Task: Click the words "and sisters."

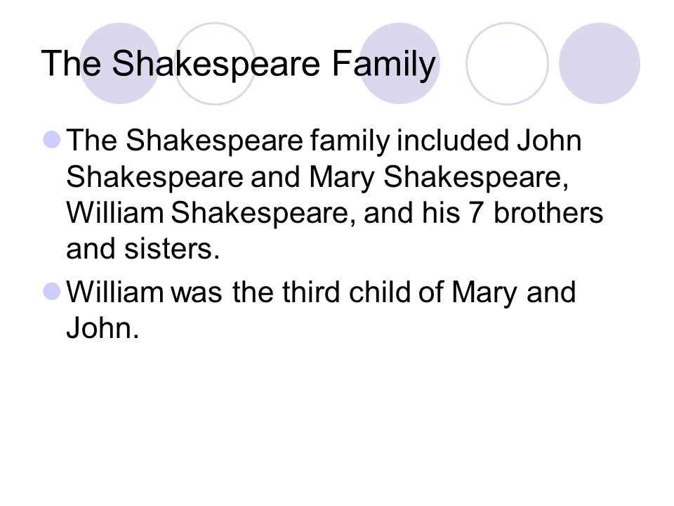Action: pyautogui.click(x=143, y=249)
